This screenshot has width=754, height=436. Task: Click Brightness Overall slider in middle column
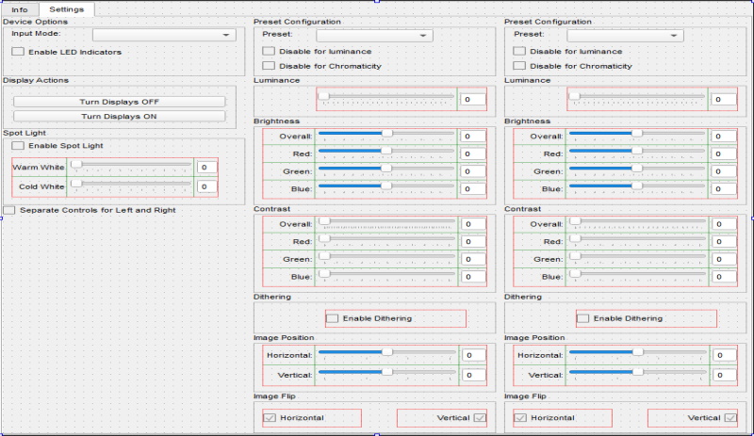[x=386, y=135]
